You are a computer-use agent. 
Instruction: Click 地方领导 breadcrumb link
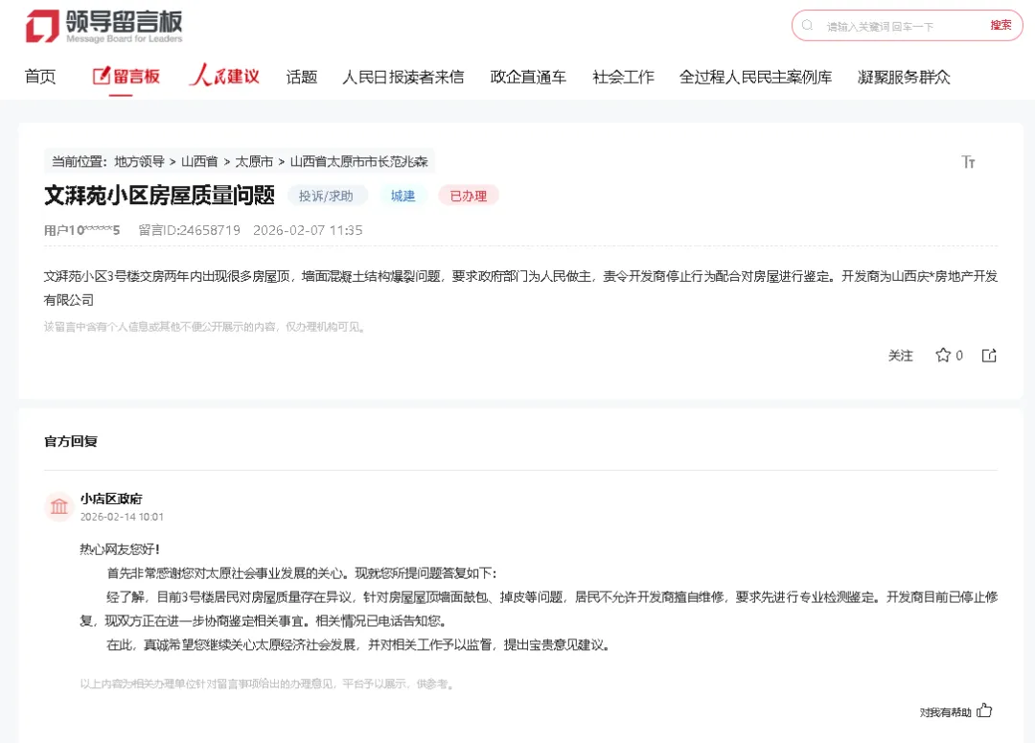139,162
